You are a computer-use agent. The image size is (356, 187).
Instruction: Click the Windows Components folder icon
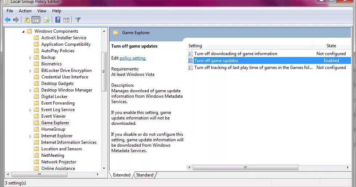pyautogui.click(x=29, y=31)
